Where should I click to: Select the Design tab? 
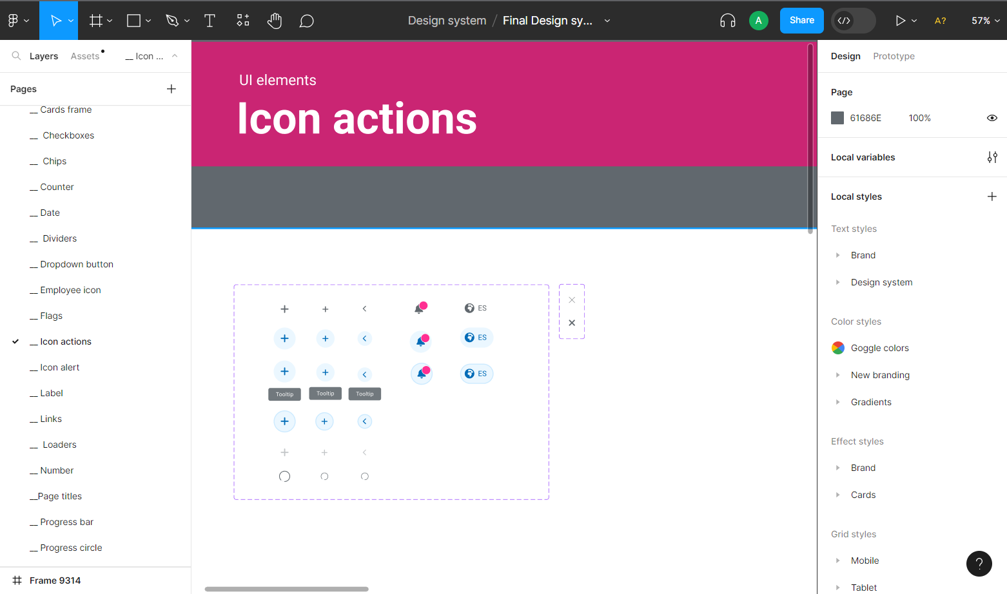pos(845,56)
